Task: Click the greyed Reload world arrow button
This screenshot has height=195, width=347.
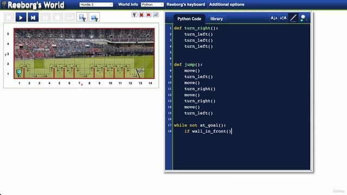Action: pyautogui.click(x=70, y=17)
